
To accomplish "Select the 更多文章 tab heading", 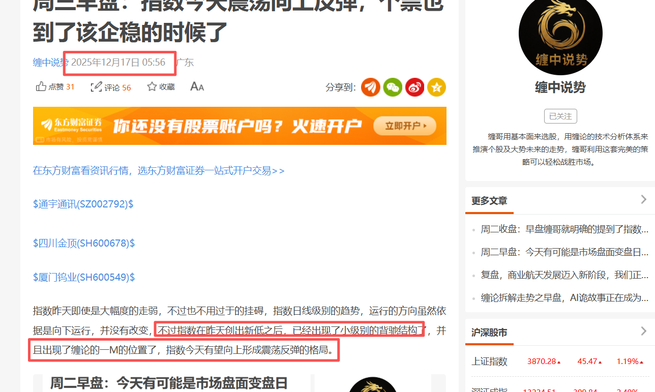I will (x=489, y=201).
